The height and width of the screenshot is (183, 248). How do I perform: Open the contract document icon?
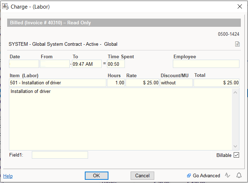click(237, 44)
